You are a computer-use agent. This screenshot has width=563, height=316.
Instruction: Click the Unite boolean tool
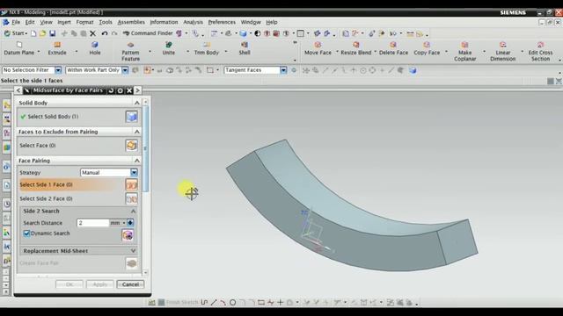(x=168, y=48)
